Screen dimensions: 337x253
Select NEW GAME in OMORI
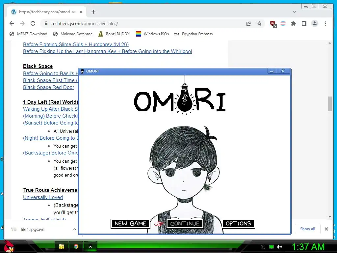tap(130, 224)
